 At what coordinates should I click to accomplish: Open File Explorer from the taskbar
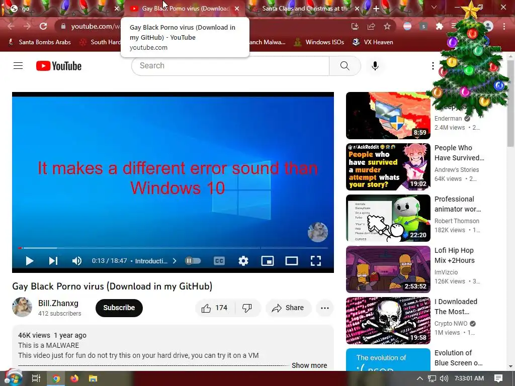(x=93, y=378)
